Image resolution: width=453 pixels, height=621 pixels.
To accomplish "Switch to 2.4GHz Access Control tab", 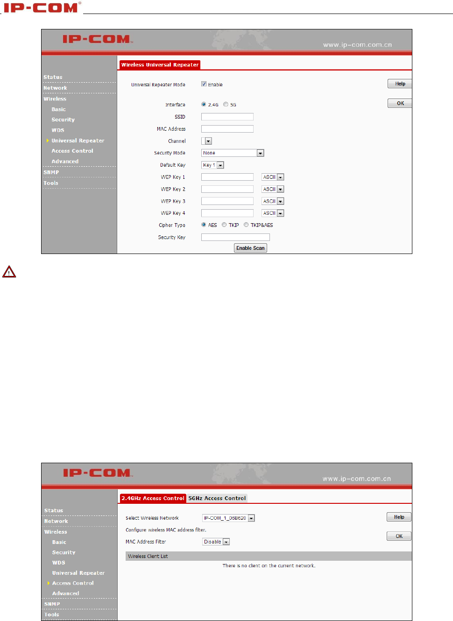I will 153,498.
